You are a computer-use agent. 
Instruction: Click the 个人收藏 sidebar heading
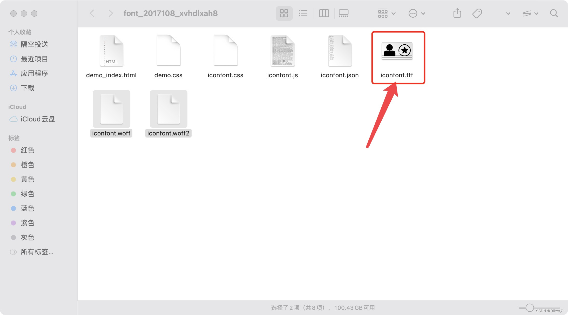(x=20, y=32)
